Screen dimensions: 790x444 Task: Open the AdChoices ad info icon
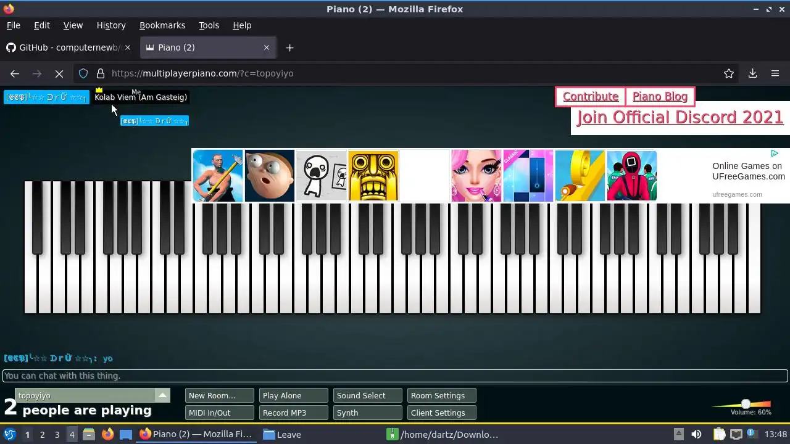775,154
